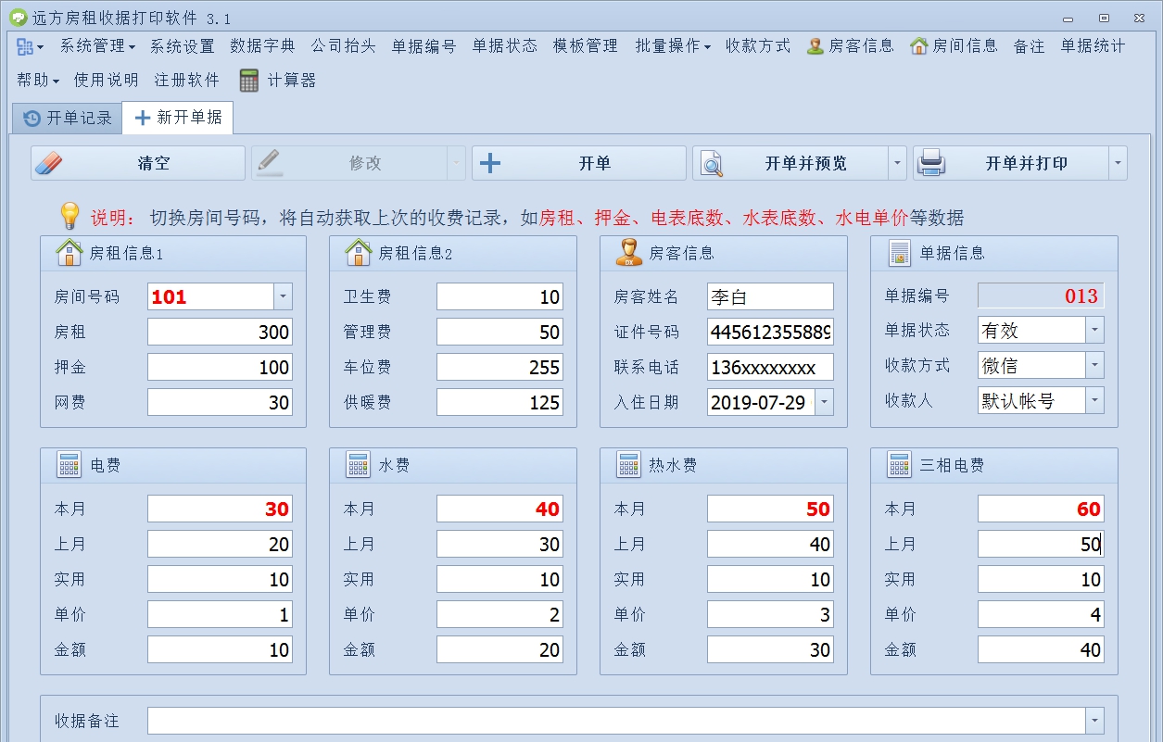Switch to the 开单记录 tab
This screenshot has width=1163, height=742.
point(68,118)
